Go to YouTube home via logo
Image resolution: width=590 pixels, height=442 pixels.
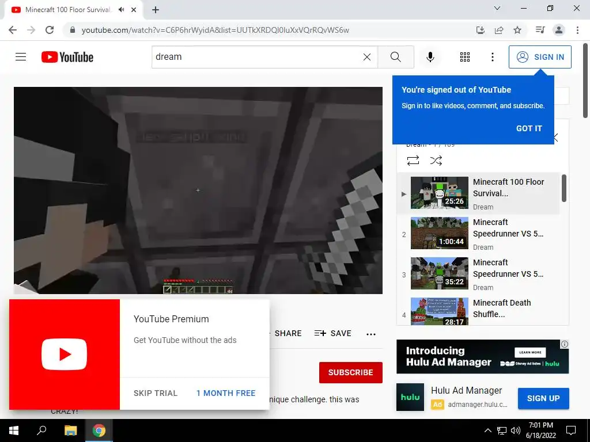pyautogui.click(x=67, y=57)
